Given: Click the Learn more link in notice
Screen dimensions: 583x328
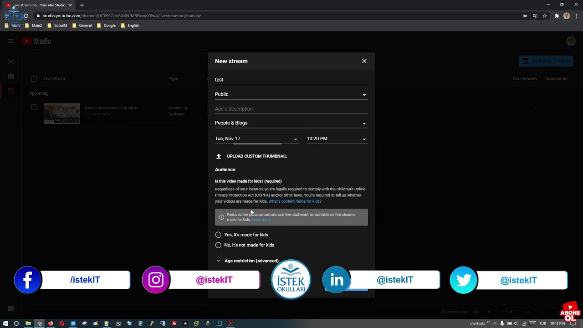Looking at the screenshot, I should coord(261,220).
